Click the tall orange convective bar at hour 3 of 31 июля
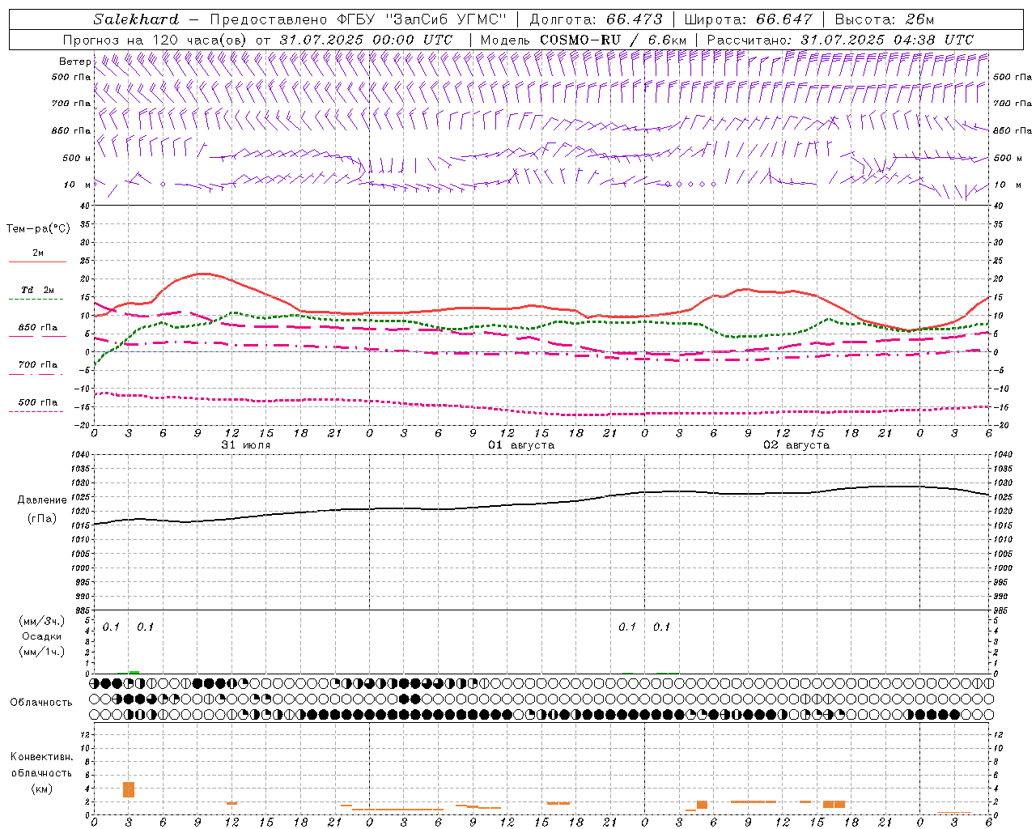The height and width of the screenshot is (829, 1036). (129, 789)
